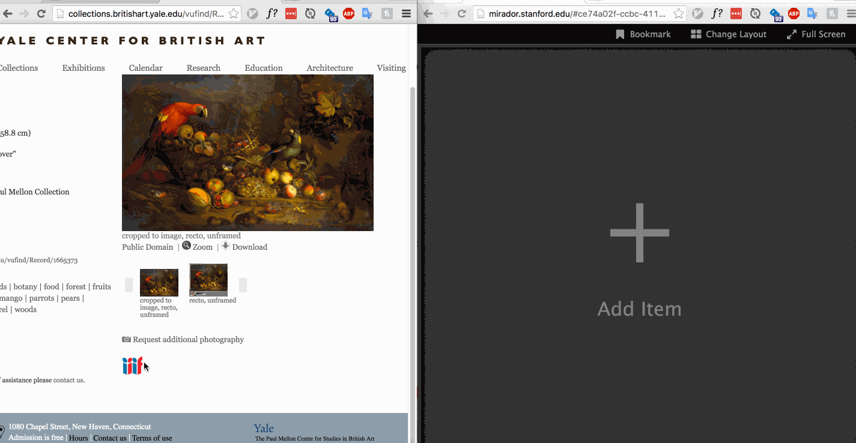The height and width of the screenshot is (443, 856).
Task: Click the blue tag extension with badge 93 in Yale window
Action: (x=330, y=14)
